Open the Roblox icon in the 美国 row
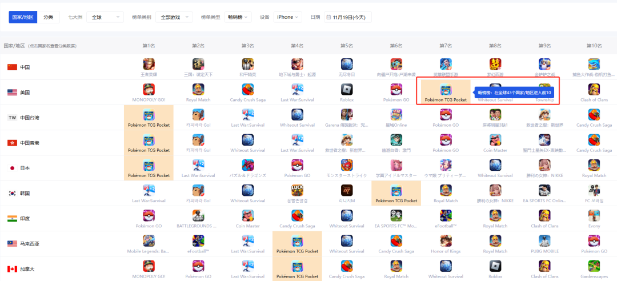Image resolution: width=617 pixels, height=281 pixels. tap(347, 89)
